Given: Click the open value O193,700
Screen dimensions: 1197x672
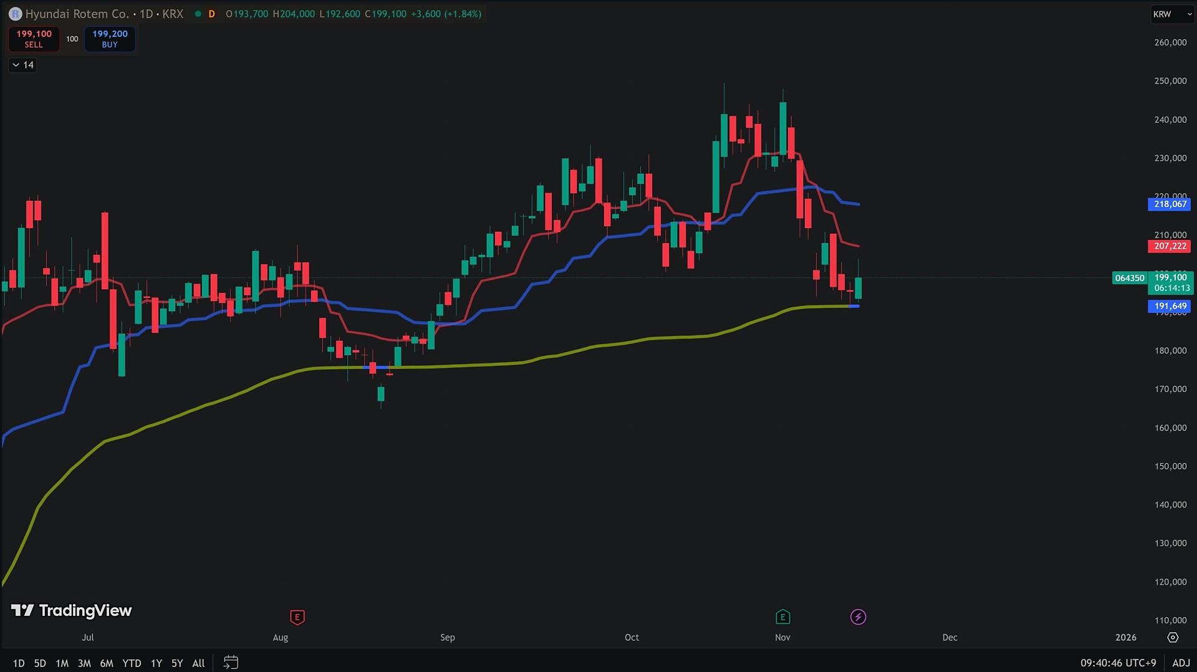Looking at the screenshot, I should tap(248, 14).
